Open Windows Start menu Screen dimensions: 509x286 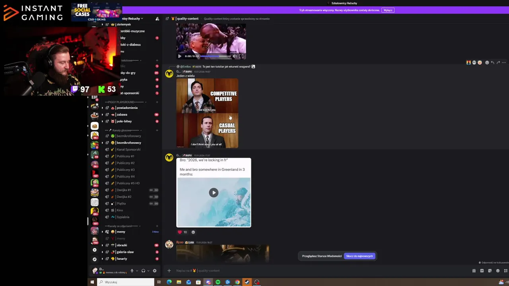point(92,282)
